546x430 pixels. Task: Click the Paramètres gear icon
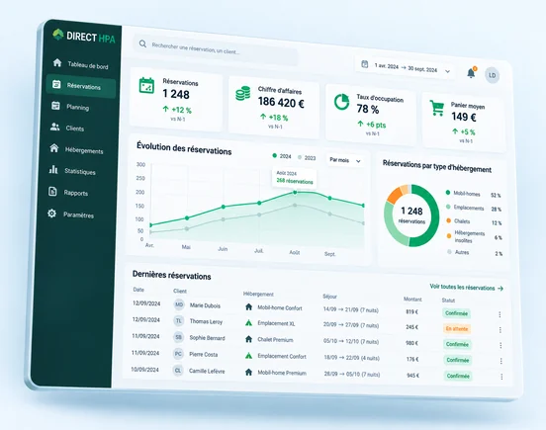click(51, 214)
